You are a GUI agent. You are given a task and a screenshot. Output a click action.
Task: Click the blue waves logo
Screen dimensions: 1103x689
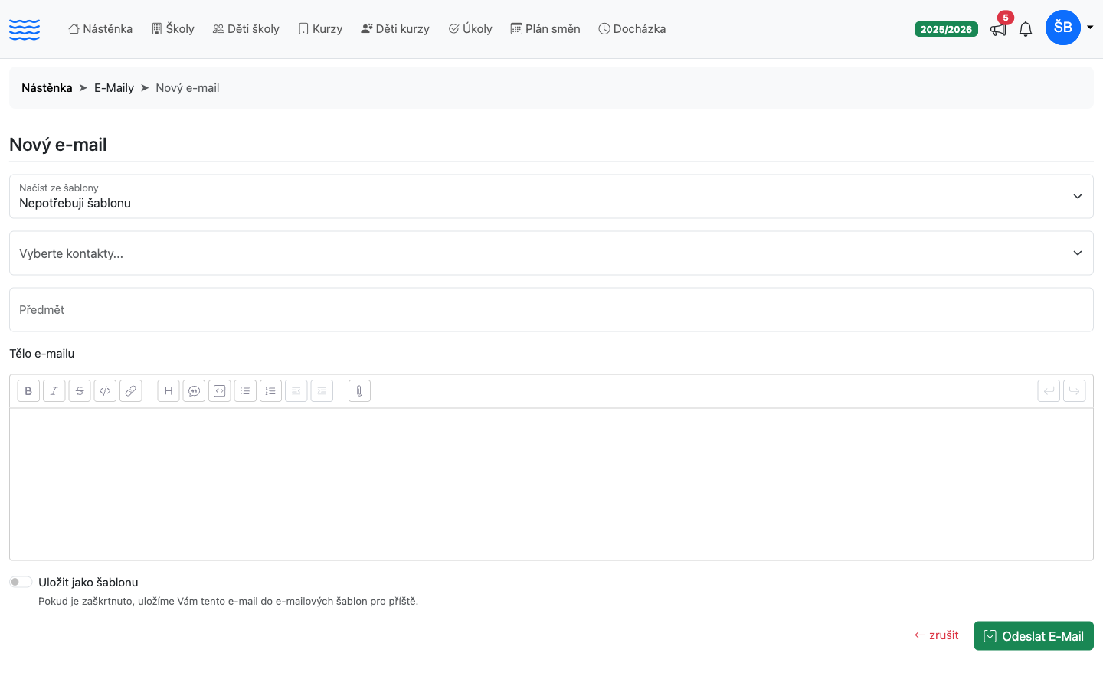pos(25,29)
